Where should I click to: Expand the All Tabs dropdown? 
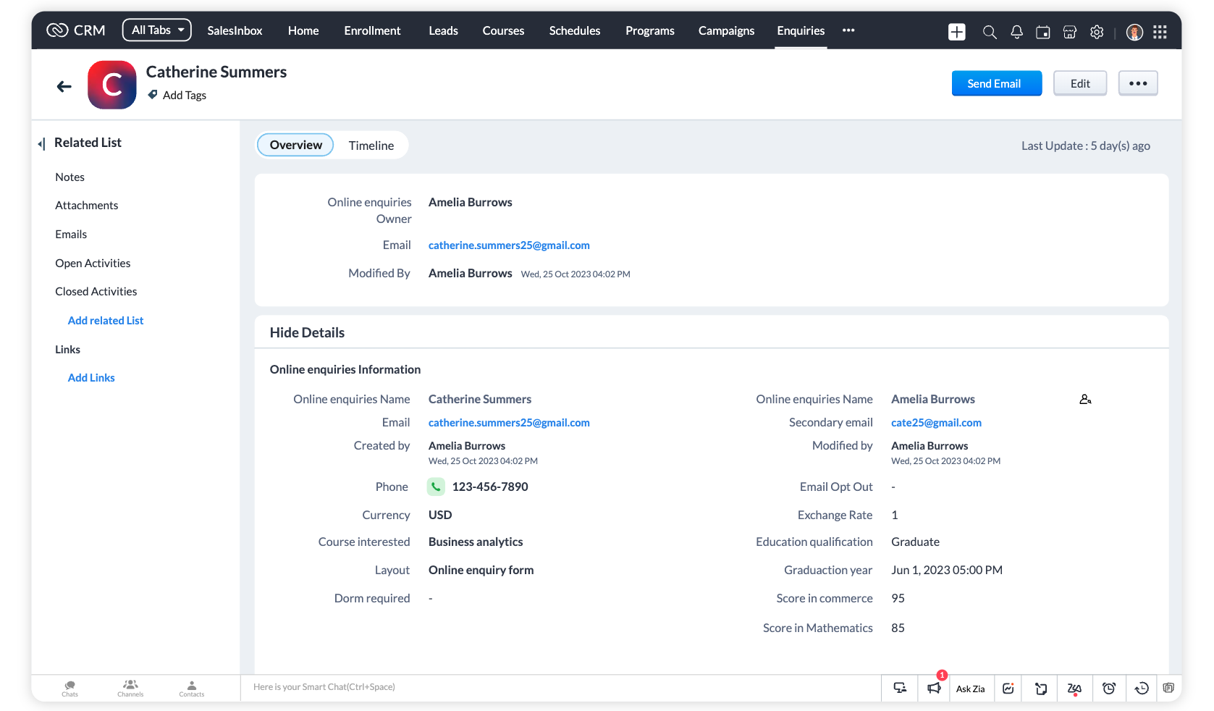coord(157,30)
